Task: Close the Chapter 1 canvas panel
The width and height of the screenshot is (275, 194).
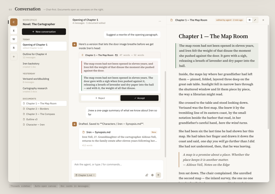Action: (x=263, y=20)
